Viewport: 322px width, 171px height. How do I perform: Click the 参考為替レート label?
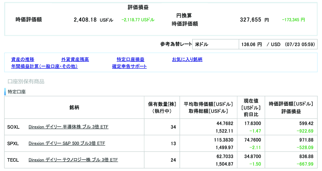pos(176,44)
